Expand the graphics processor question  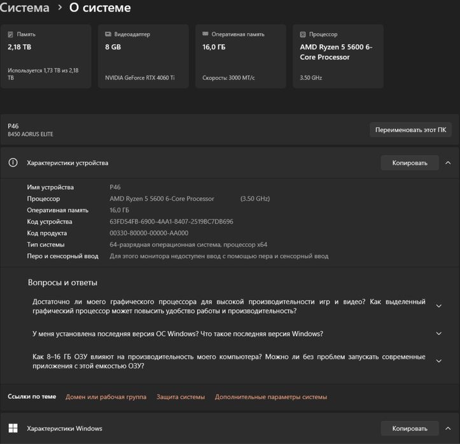(438, 306)
